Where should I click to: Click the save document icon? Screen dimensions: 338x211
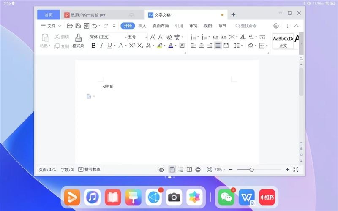point(78,26)
